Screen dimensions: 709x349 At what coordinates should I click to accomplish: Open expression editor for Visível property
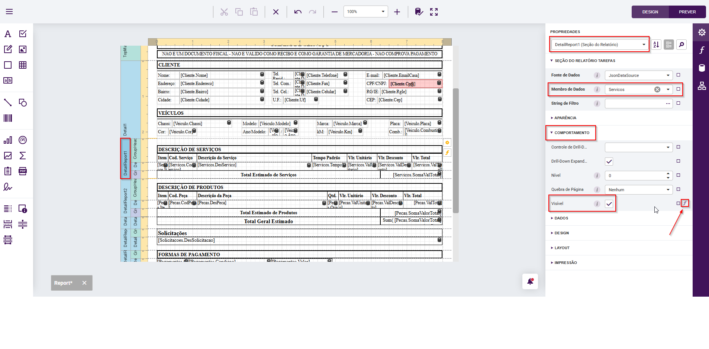(x=685, y=203)
